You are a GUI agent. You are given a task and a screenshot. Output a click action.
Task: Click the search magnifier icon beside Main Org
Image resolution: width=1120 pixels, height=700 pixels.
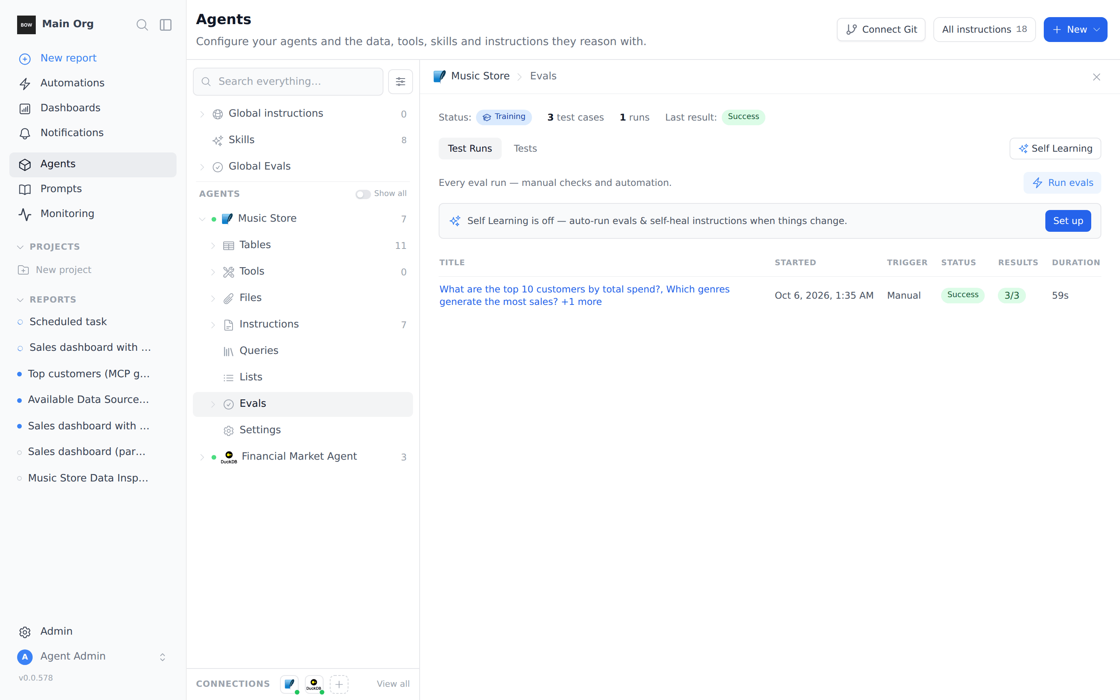tap(142, 24)
